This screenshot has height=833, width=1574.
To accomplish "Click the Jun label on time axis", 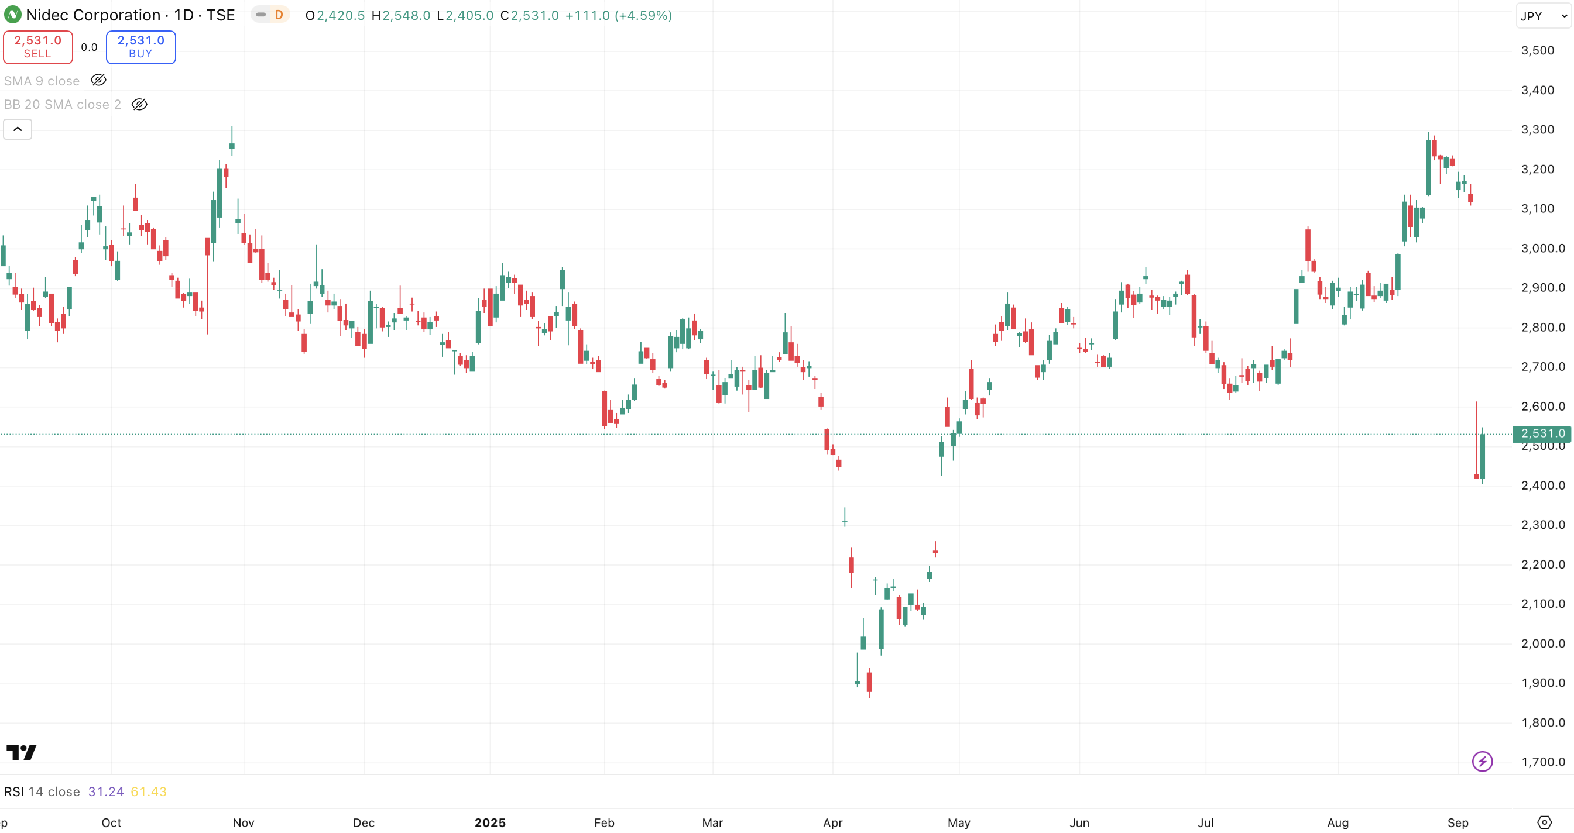I will click(x=1079, y=822).
